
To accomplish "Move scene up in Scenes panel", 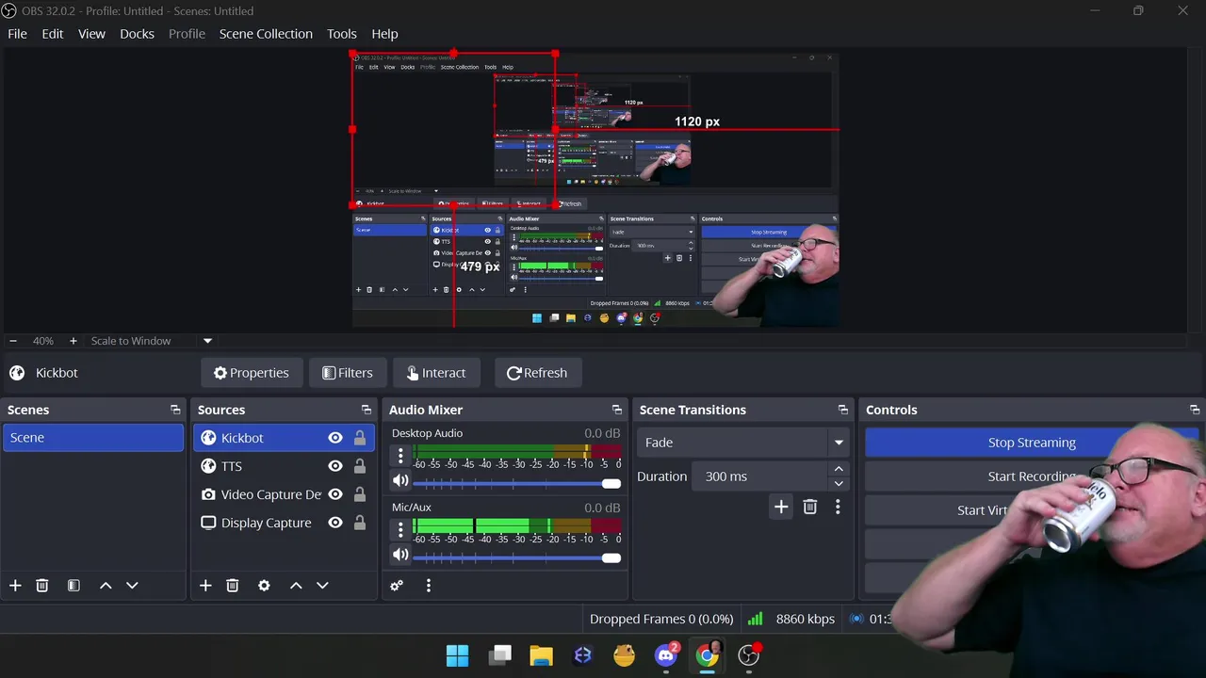I will (x=106, y=586).
